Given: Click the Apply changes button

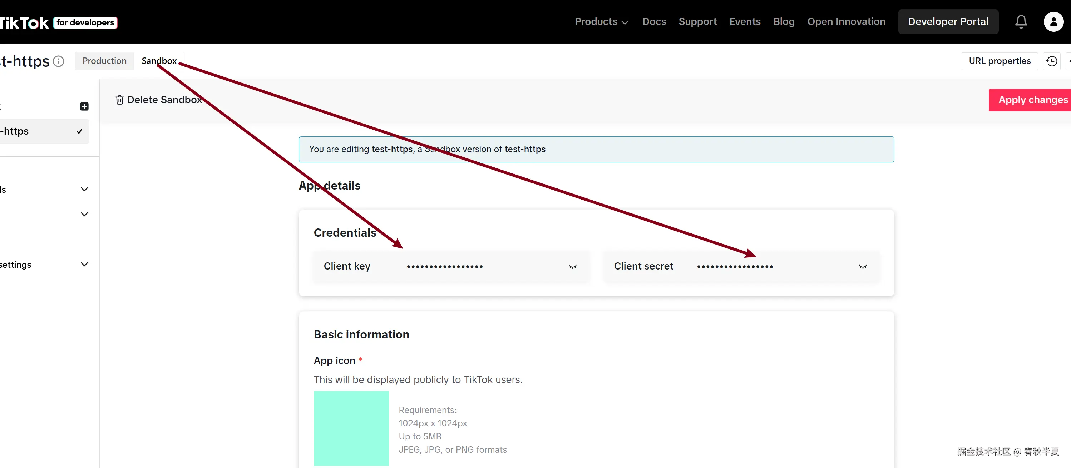Looking at the screenshot, I should 1033,100.
